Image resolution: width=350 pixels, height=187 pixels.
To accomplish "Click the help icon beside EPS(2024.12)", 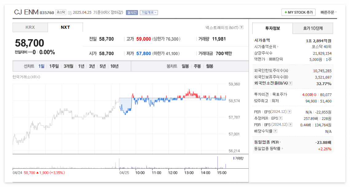I will [289, 112].
